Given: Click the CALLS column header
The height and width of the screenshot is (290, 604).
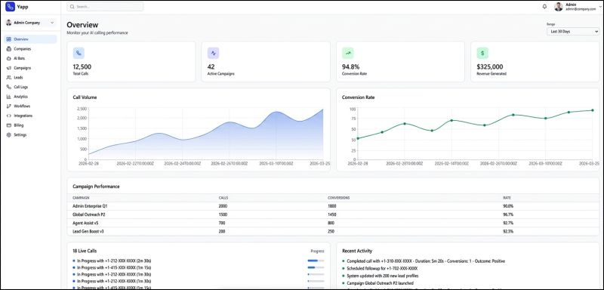Looking at the screenshot, I should click(x=223, y=198).
